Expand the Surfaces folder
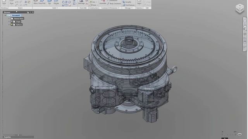This screenshot has width=248, height=139. pos(9,25)
